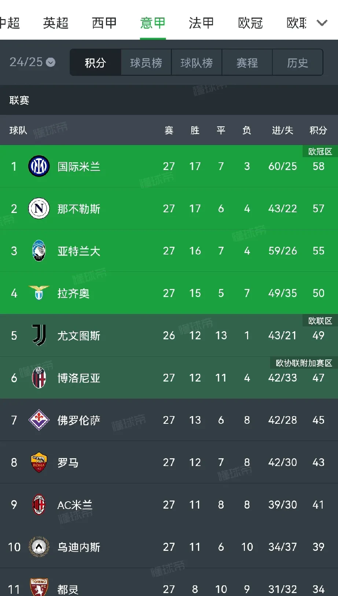Open the 历史 history tab
The height and width of the screenshot is (596, 338).
tap(298, 62)
